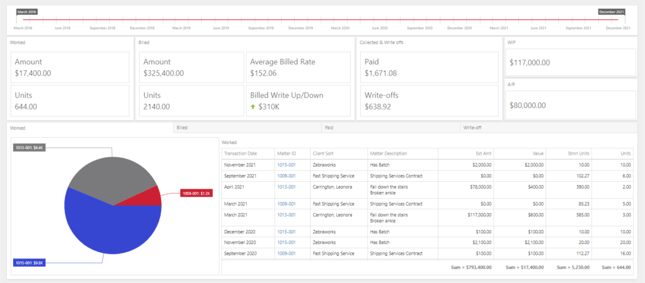This screenshot has height=283, width=645.
Task: Open Matter ID 1015-001 in the November 2021 row
Action: 286,164
